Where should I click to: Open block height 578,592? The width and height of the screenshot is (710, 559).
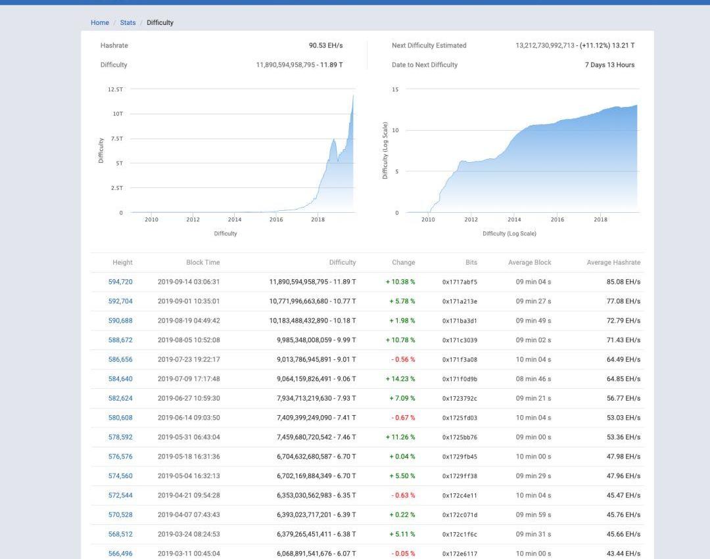[x=120, y=437]
